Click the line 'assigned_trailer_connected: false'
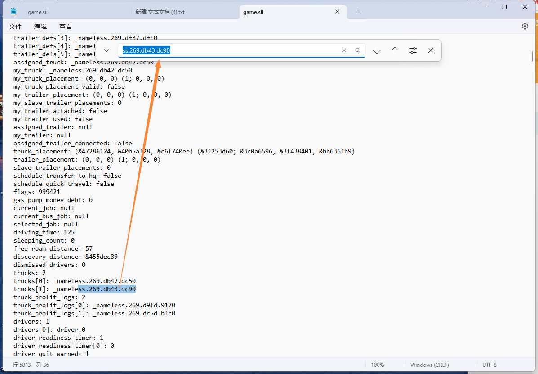 73,143
